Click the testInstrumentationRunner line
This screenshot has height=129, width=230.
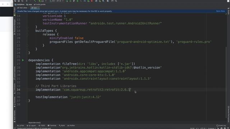pyautogui.click(x=102, y=23)
